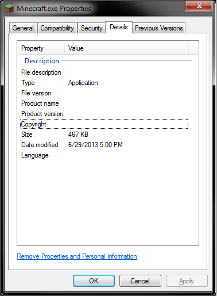Confirm with the OK button
The height and width of the screenshot is (296, 217).
click(94, 281)
